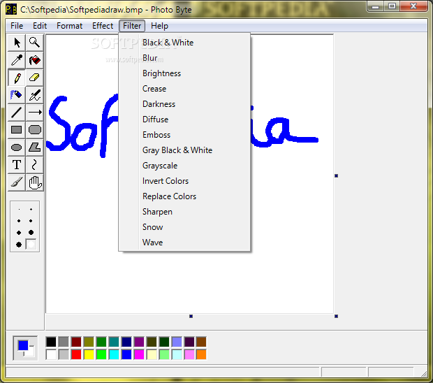
Task: Apply the Crease filter
Action: 184,89
